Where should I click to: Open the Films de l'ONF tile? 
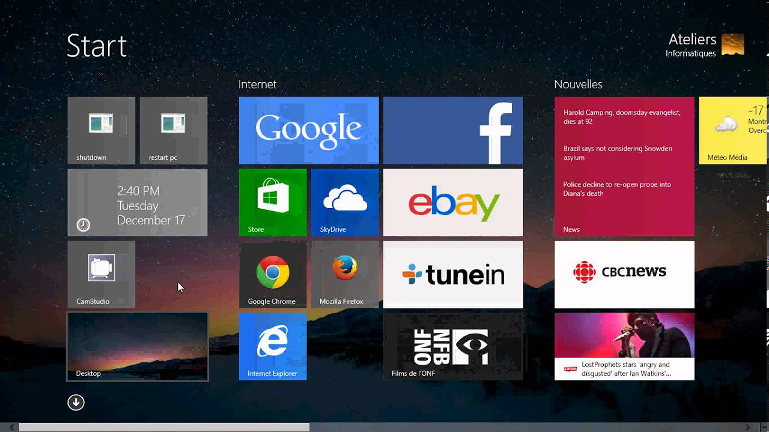[453, 346]
